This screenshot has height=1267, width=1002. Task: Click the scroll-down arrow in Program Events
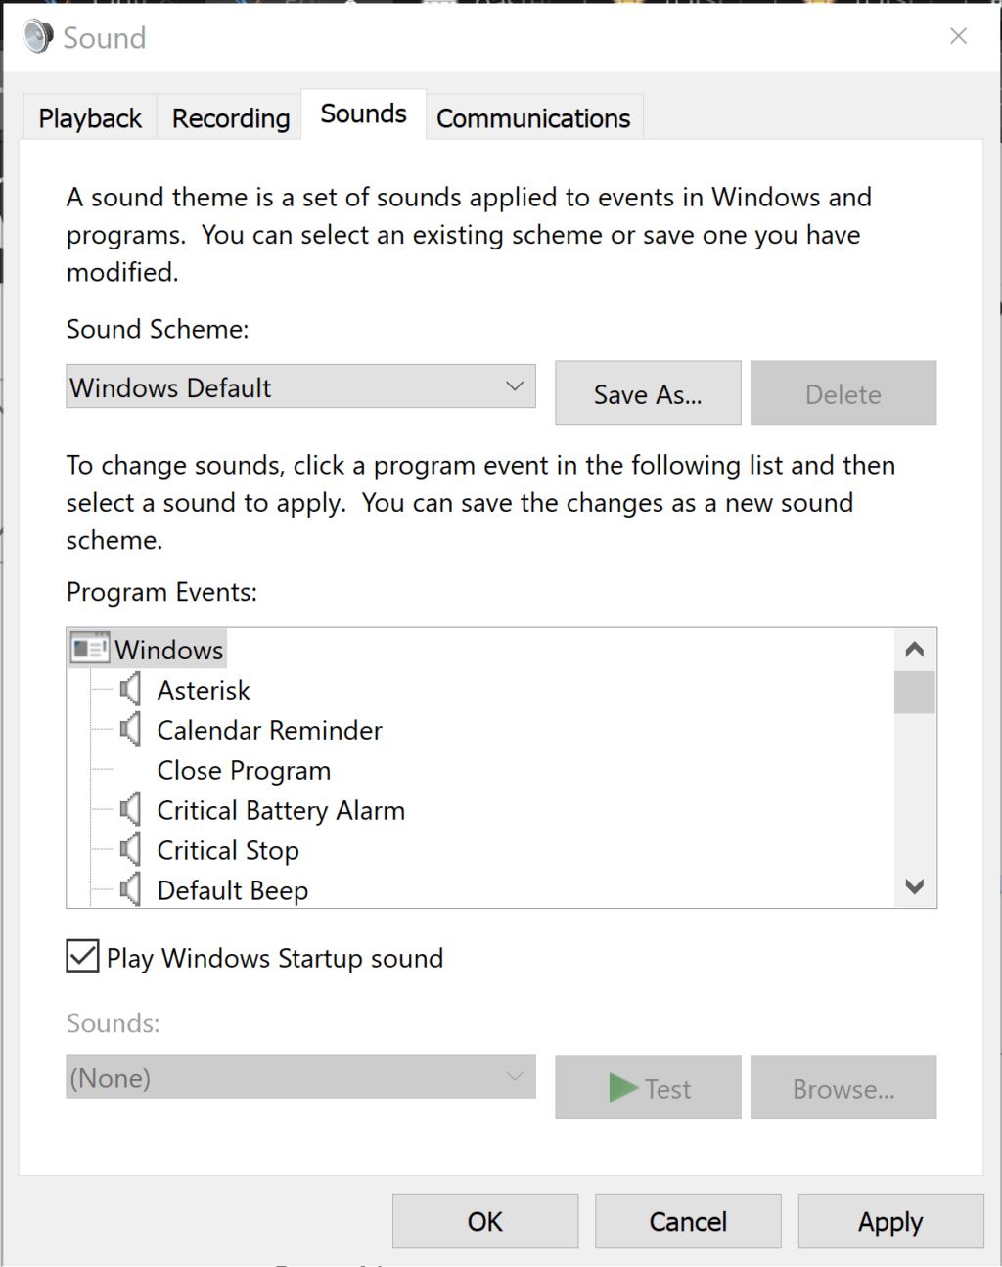(x=914, y=886)
